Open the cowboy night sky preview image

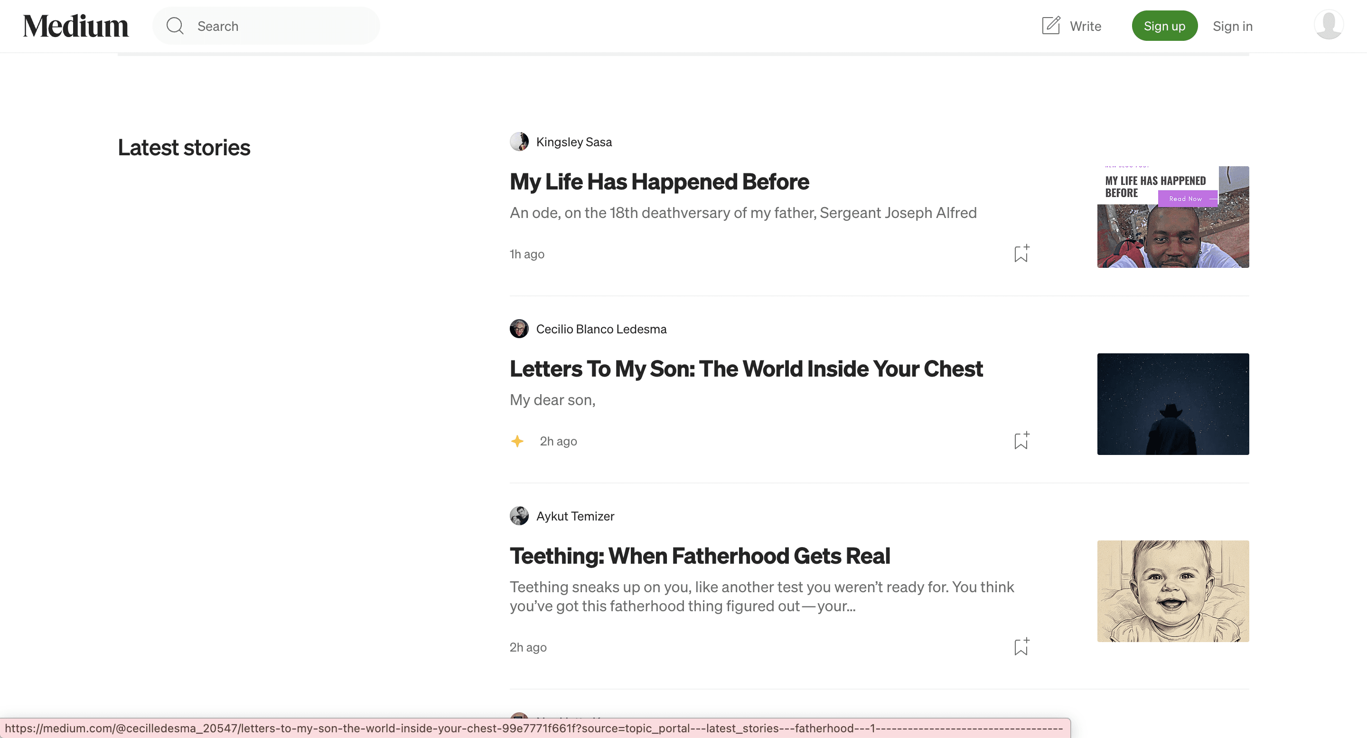point(1173,404)
